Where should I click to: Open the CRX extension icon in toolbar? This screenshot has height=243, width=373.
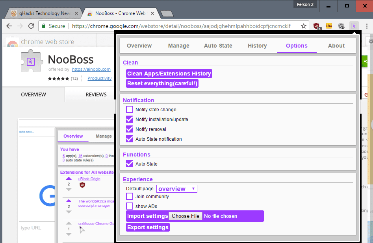329,26
